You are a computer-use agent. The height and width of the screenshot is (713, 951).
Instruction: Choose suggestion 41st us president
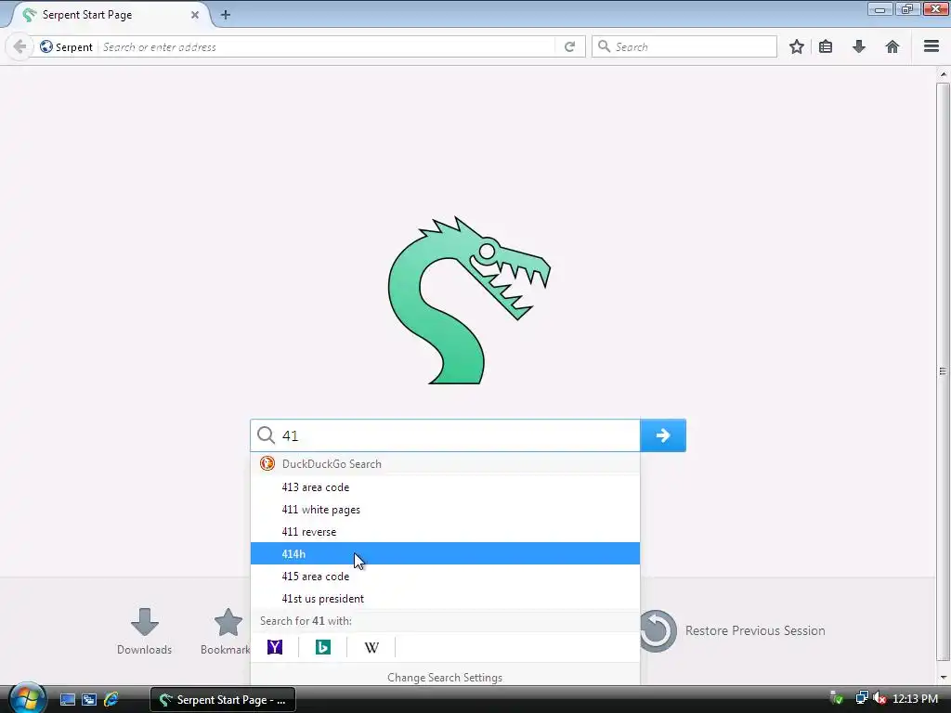pos(445,599)
